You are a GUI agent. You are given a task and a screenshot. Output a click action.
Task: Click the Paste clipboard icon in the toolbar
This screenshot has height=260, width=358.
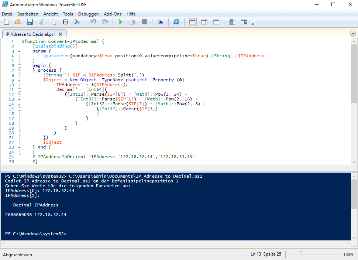(x=65, y=22)
